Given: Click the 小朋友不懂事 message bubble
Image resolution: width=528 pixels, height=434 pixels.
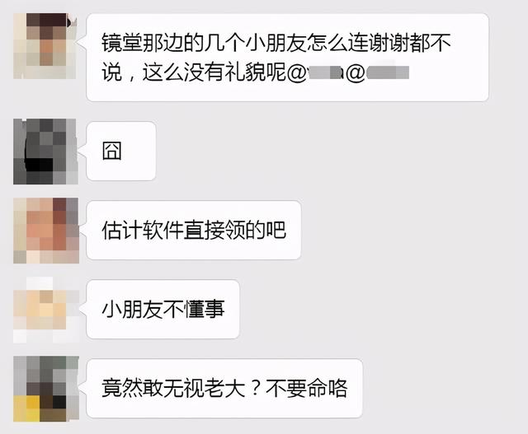Looking at the screenshot, I should click(163, 310).
